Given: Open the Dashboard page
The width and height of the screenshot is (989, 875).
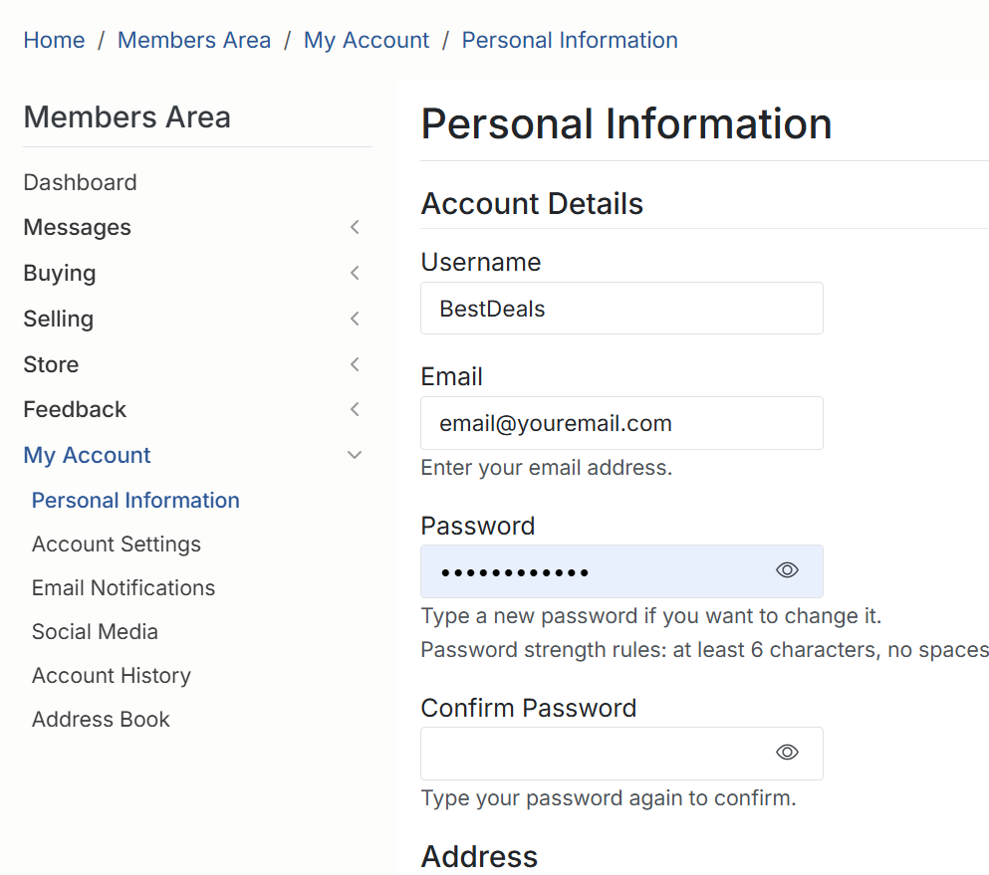Looking at the screenshot, I should pos(80,182).
